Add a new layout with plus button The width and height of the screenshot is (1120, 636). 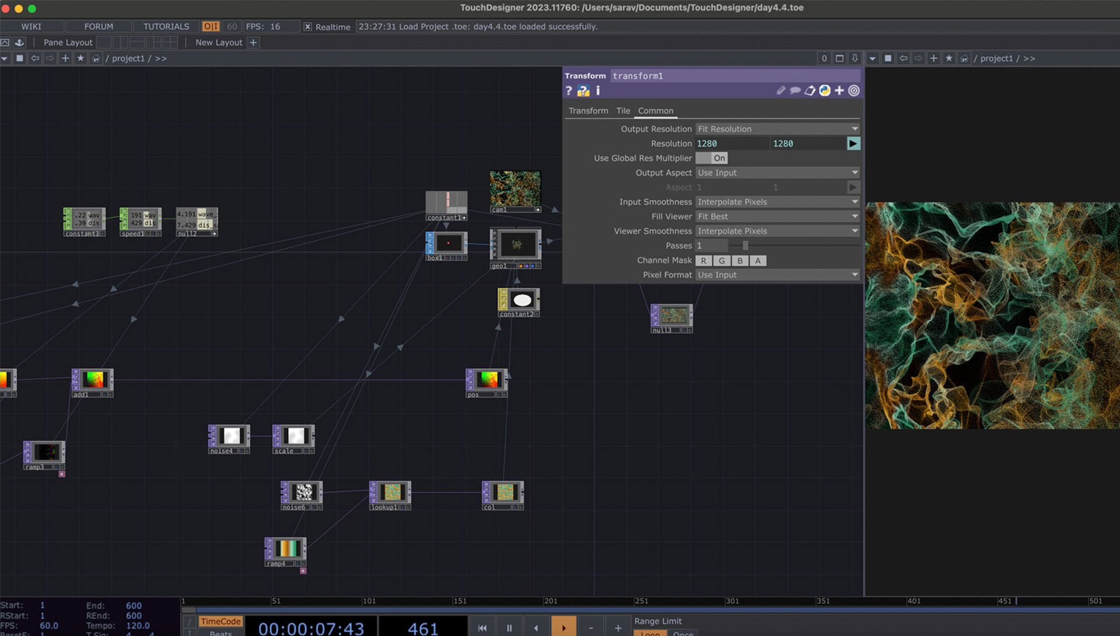click(x=253, y=43)
